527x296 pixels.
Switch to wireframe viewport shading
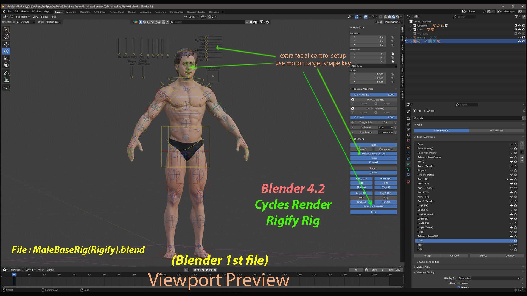(386, 17)
